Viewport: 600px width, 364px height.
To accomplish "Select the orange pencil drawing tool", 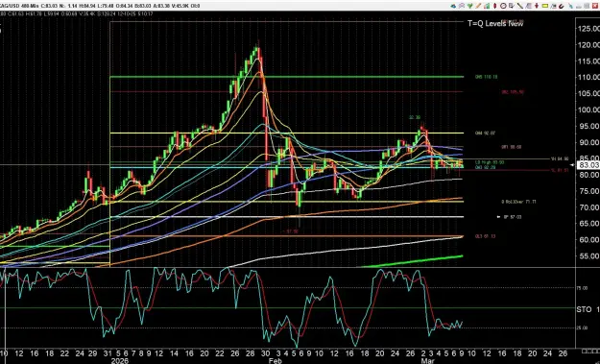I will 478,6.
